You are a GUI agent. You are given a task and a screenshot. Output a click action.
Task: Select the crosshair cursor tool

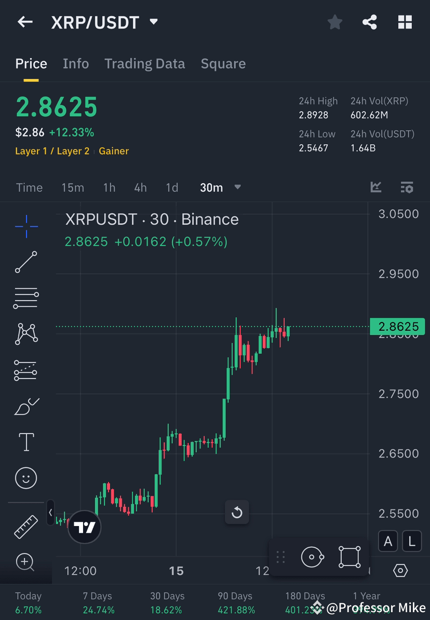pos(26,226)
